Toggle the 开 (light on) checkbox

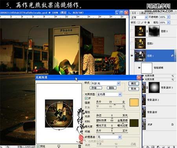coord(86,98)
